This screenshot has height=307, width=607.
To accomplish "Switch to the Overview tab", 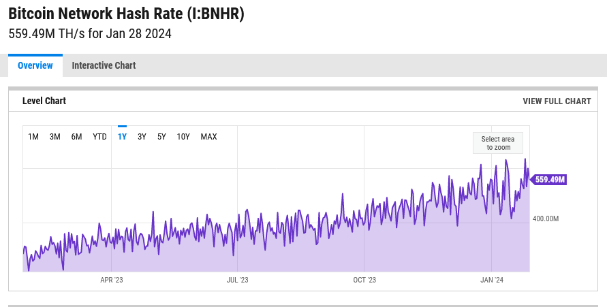I will 35,66.
